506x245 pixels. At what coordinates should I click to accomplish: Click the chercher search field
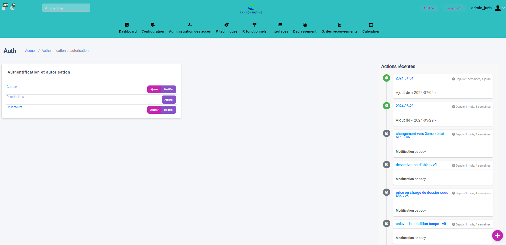point(66,8)
